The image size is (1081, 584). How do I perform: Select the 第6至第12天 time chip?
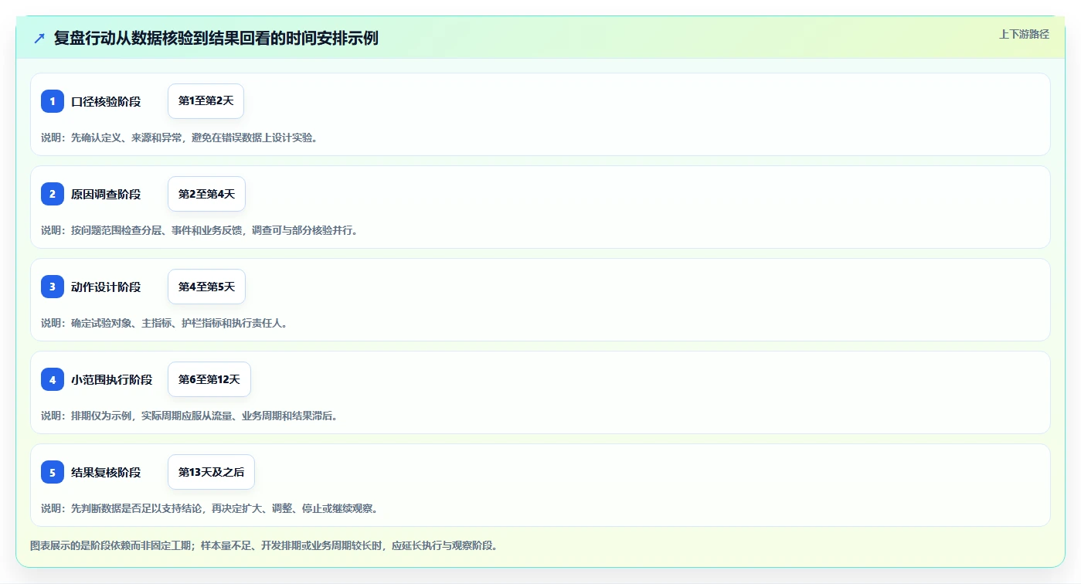pos(209,379)
